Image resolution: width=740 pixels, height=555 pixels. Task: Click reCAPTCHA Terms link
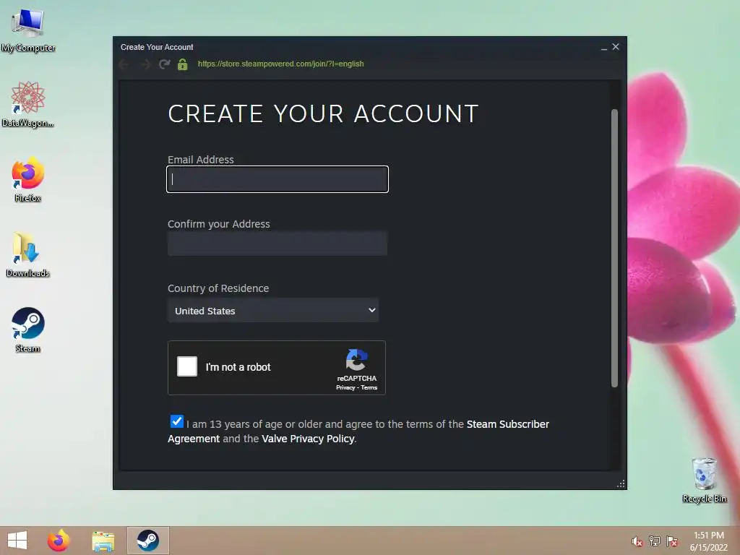pos(369,387)
